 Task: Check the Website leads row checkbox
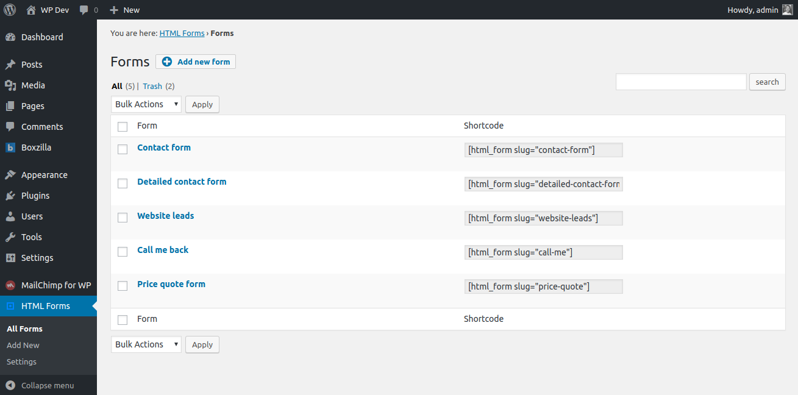(123, 218)
